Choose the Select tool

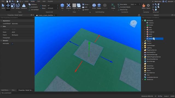point(3,6)
